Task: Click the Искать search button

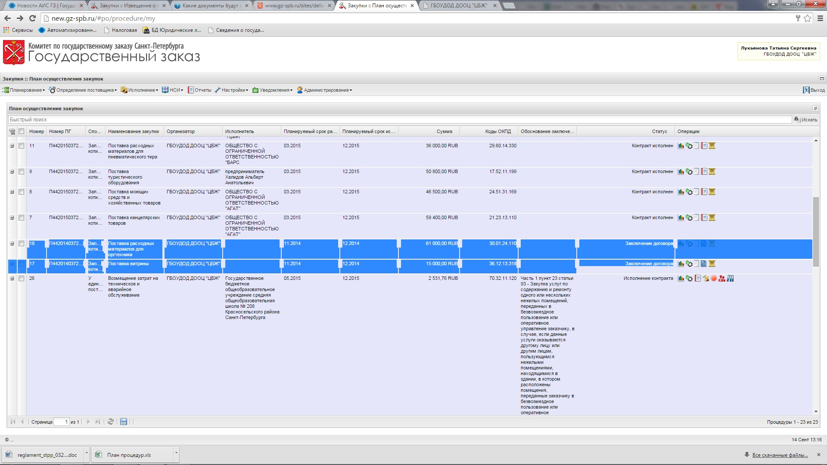Action: pos(806,120)
